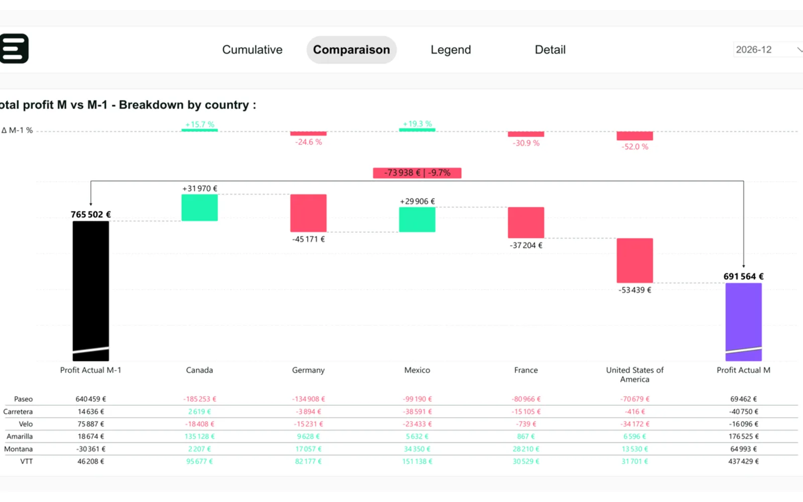This screenshot has height=502, width=803.
Task: Select the green Mexico waterfall bar
Action: [x=417, y=219]
